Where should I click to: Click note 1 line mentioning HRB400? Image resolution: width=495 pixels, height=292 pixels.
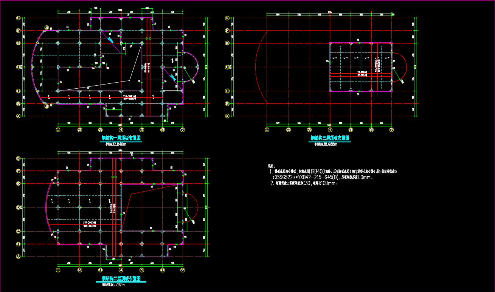pyautogui.click(x=333, y=171)
